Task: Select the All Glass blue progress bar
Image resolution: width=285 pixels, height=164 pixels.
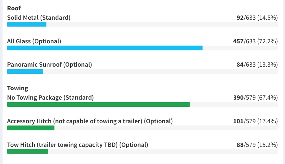Action: [105, 48]
